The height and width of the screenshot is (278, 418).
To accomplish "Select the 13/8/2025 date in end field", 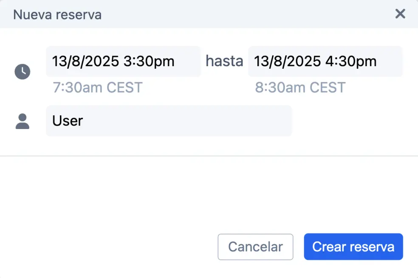I will pyautogui.click(x=288, y=62).
